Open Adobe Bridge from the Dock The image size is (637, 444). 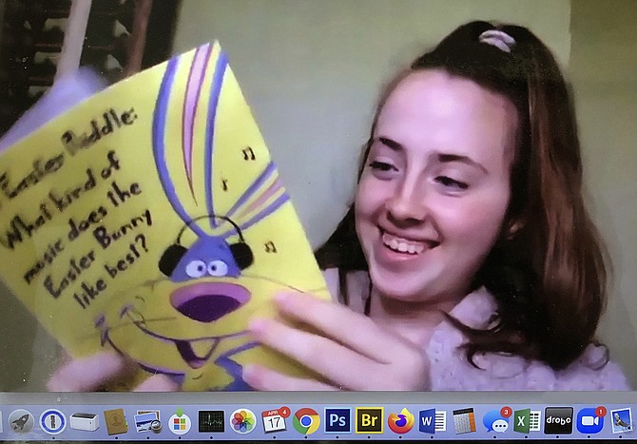click(x=369, y=420)
